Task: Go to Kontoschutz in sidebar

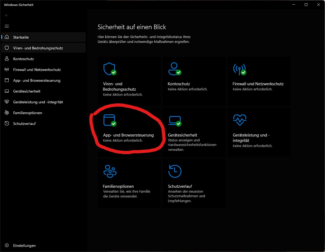Action: coord(44,59)
